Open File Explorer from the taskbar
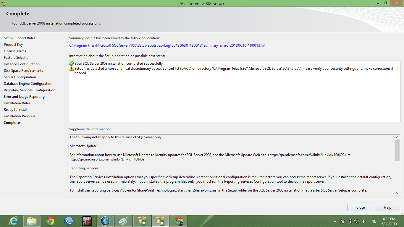This screenshot has width=404, height=227. click(x=32, y=221)
